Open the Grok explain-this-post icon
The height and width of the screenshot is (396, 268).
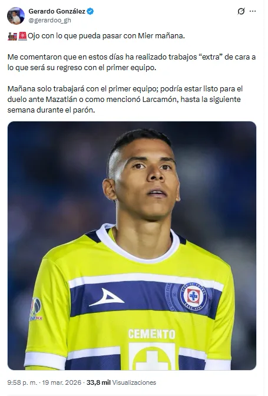(x=241, y=11)
